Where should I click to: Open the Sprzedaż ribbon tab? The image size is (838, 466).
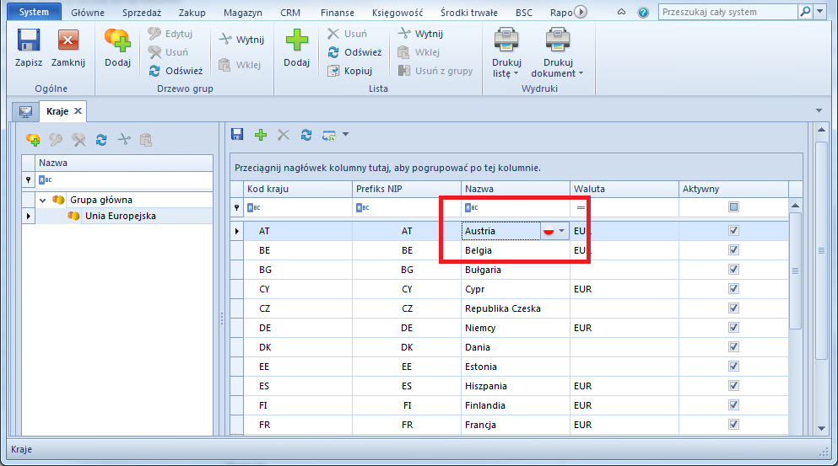pos(142,13)
